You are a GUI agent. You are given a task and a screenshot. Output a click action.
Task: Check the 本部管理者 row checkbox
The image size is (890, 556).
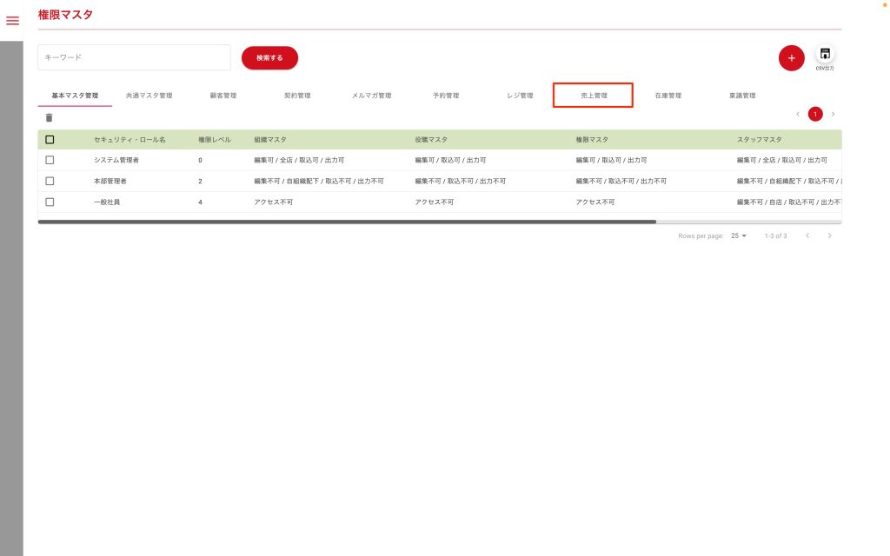(x=50, y=181)
